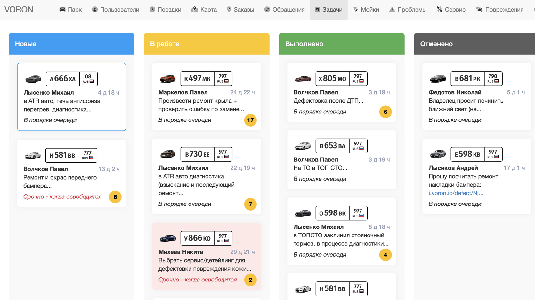
Task: Go to the Заказы section
Action: (x=240, y=10)
